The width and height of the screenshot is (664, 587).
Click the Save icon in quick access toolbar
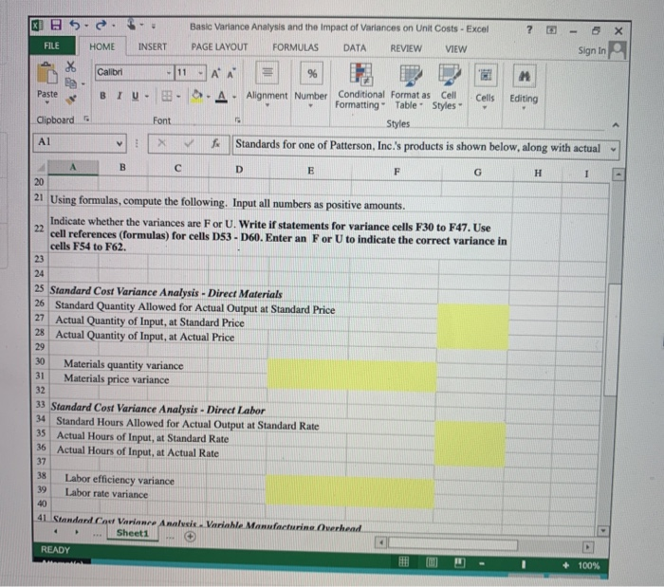pyautogui.click(x=56, y=25)
